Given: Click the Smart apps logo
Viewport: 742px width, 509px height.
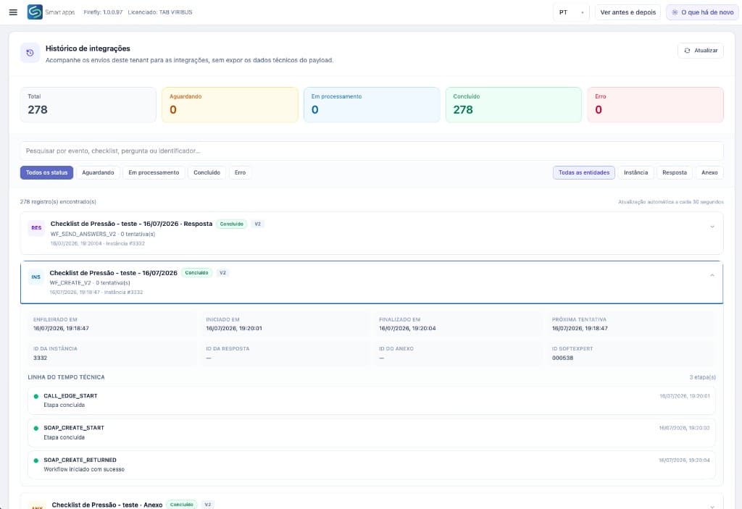Looking at the screenshot, I should point(35,12).
